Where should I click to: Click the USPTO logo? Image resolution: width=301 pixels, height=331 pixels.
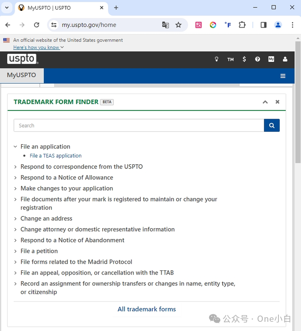pos(23,59)
